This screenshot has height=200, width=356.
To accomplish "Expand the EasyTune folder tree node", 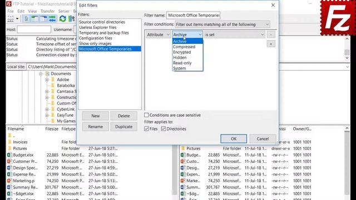I will pos(47,115).
